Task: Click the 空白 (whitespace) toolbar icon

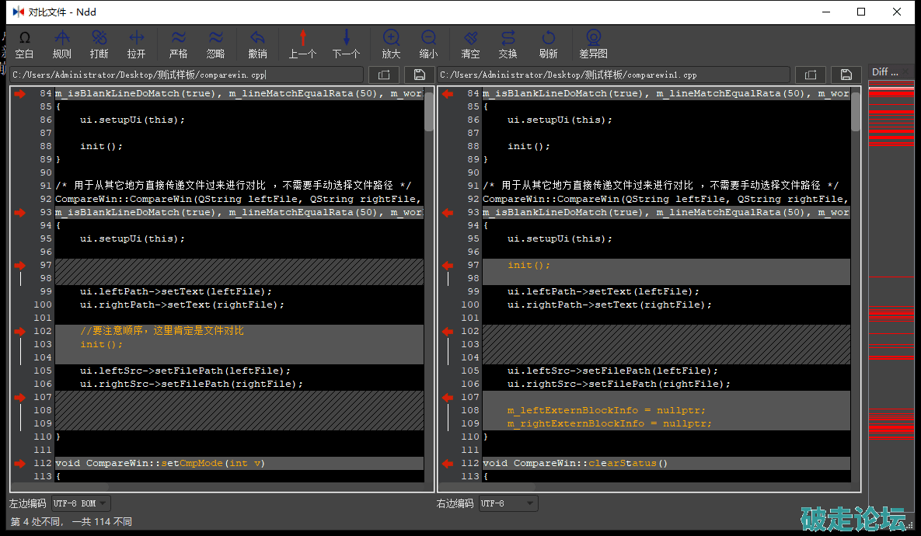Action: click(x=25, y=44)
